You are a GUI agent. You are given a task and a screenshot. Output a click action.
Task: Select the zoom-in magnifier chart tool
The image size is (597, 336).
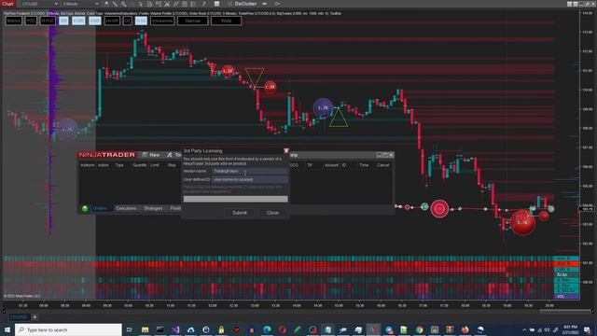(124, 4)
